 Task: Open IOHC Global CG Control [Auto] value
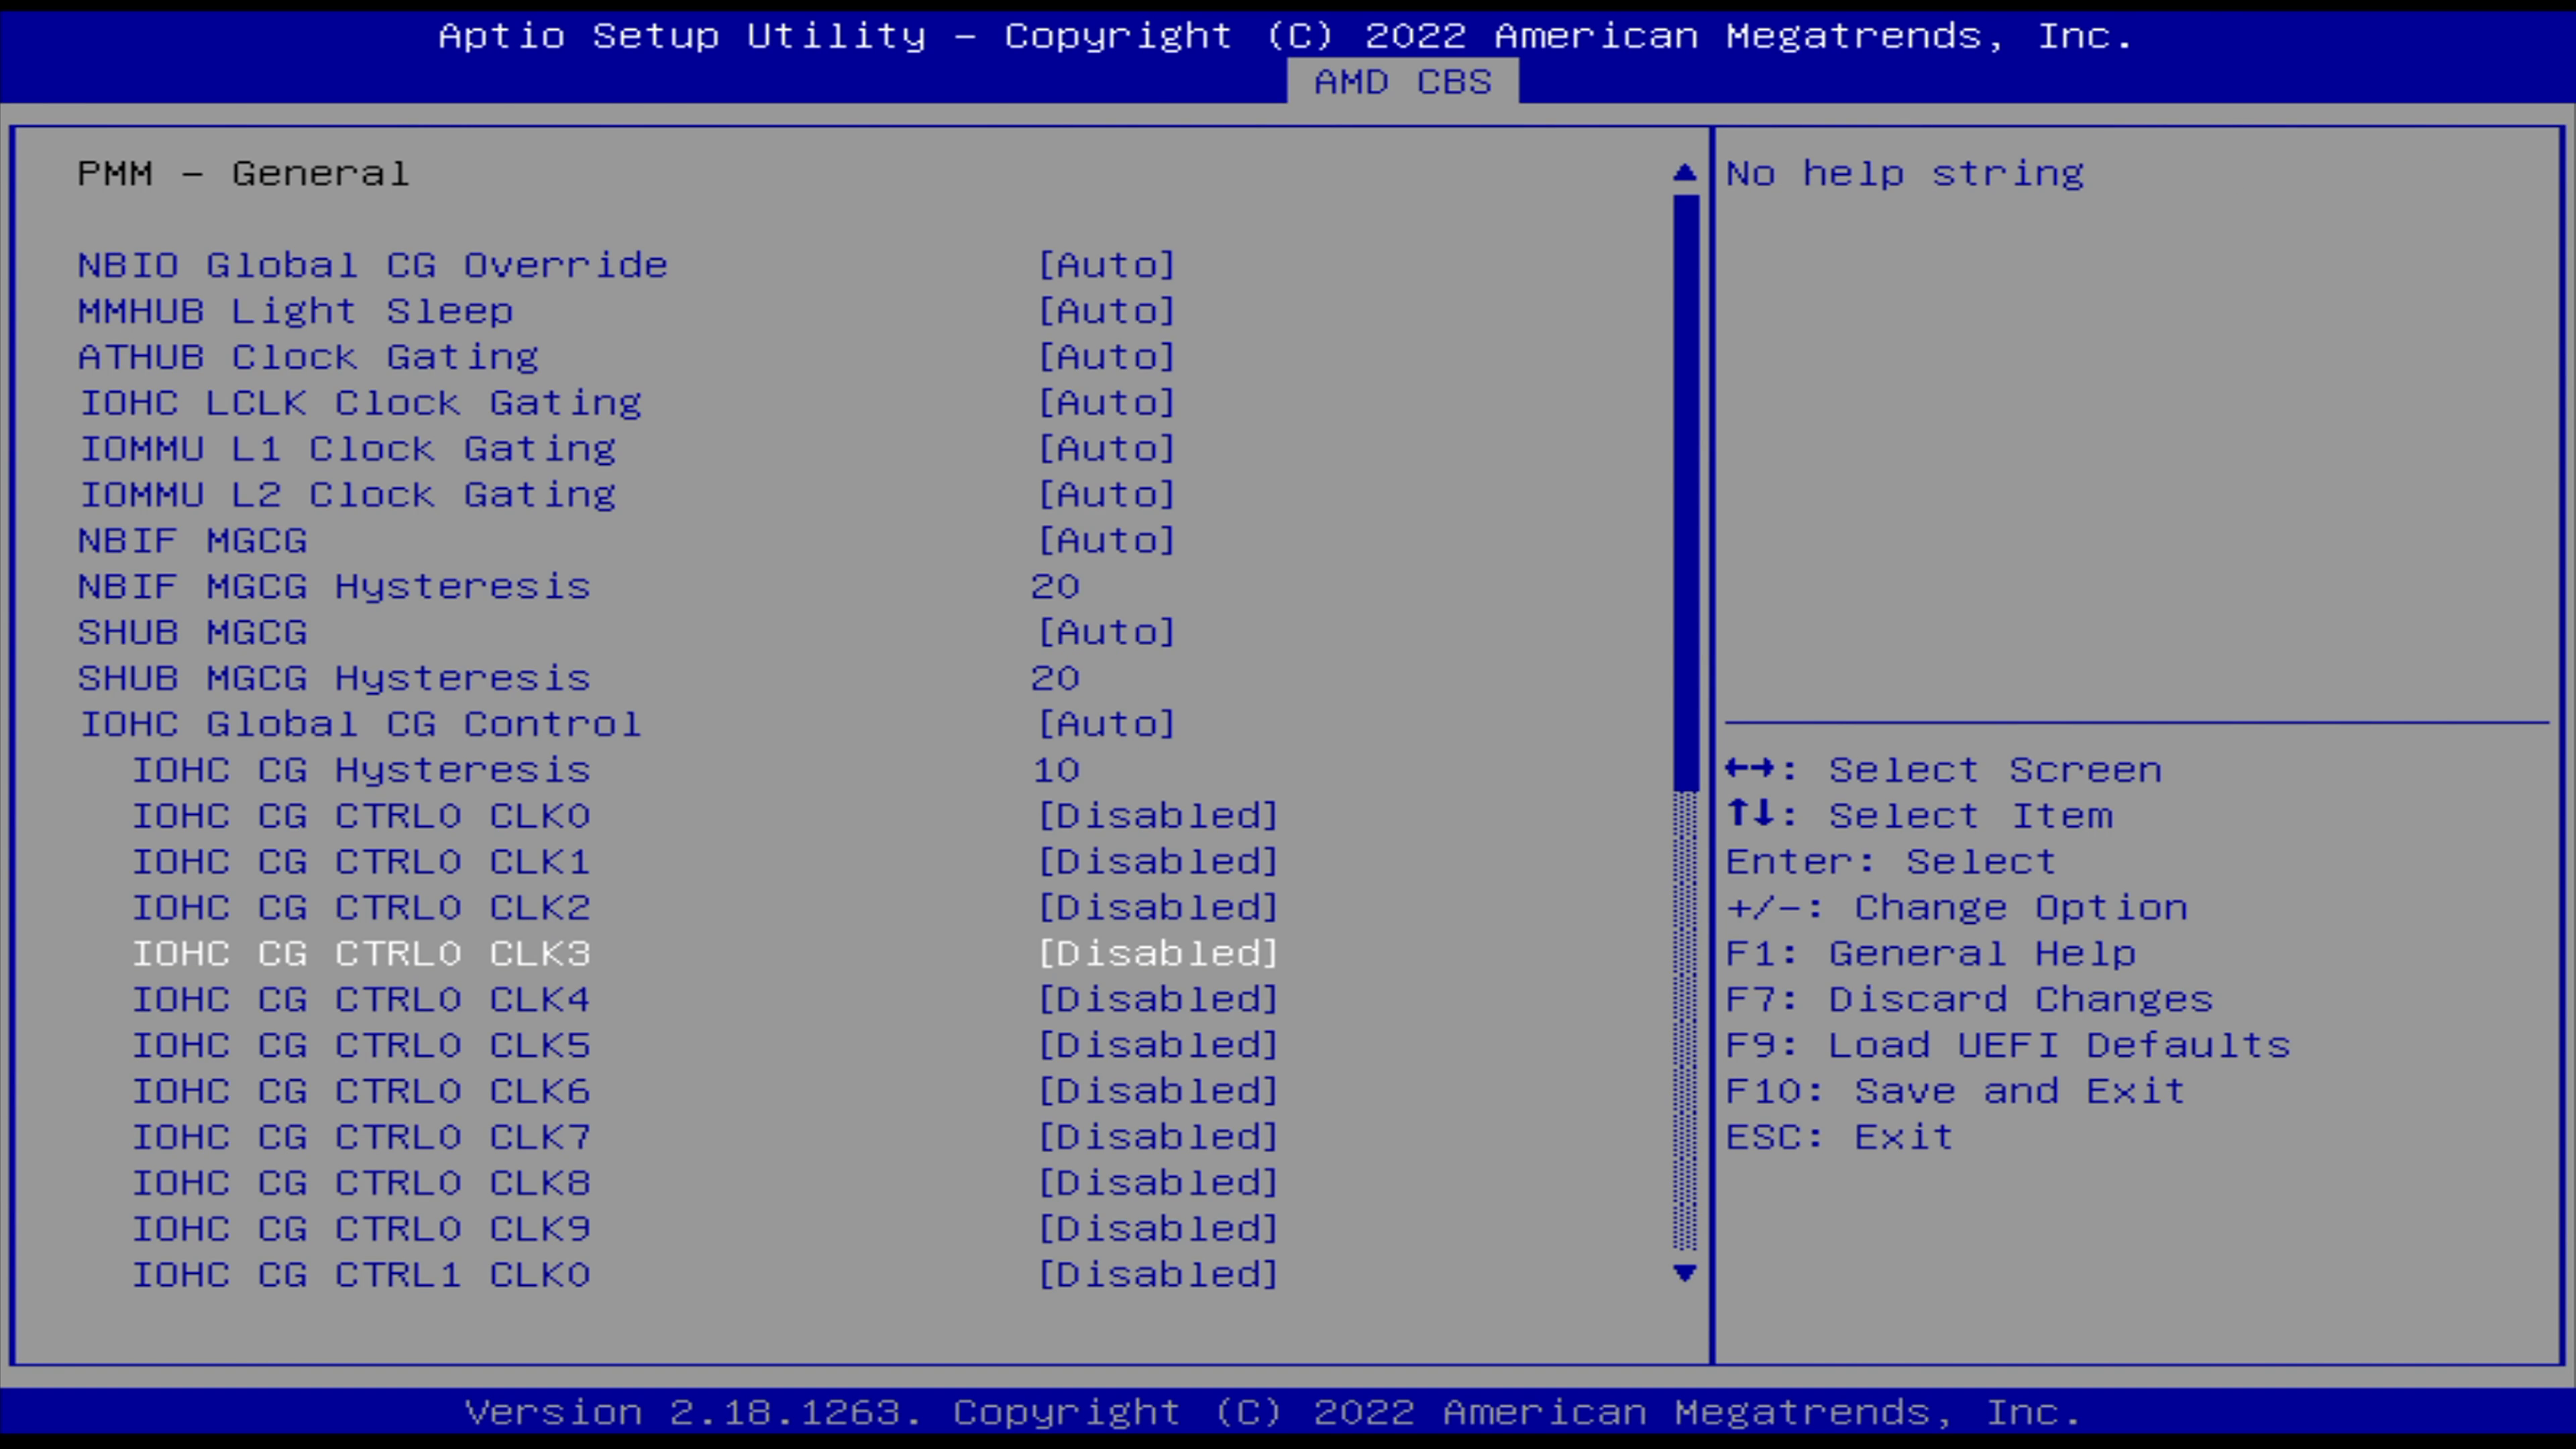pyautogui.click(x=1107, y=724)
